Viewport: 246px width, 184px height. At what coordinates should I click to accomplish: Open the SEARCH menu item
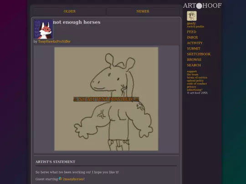194,65
